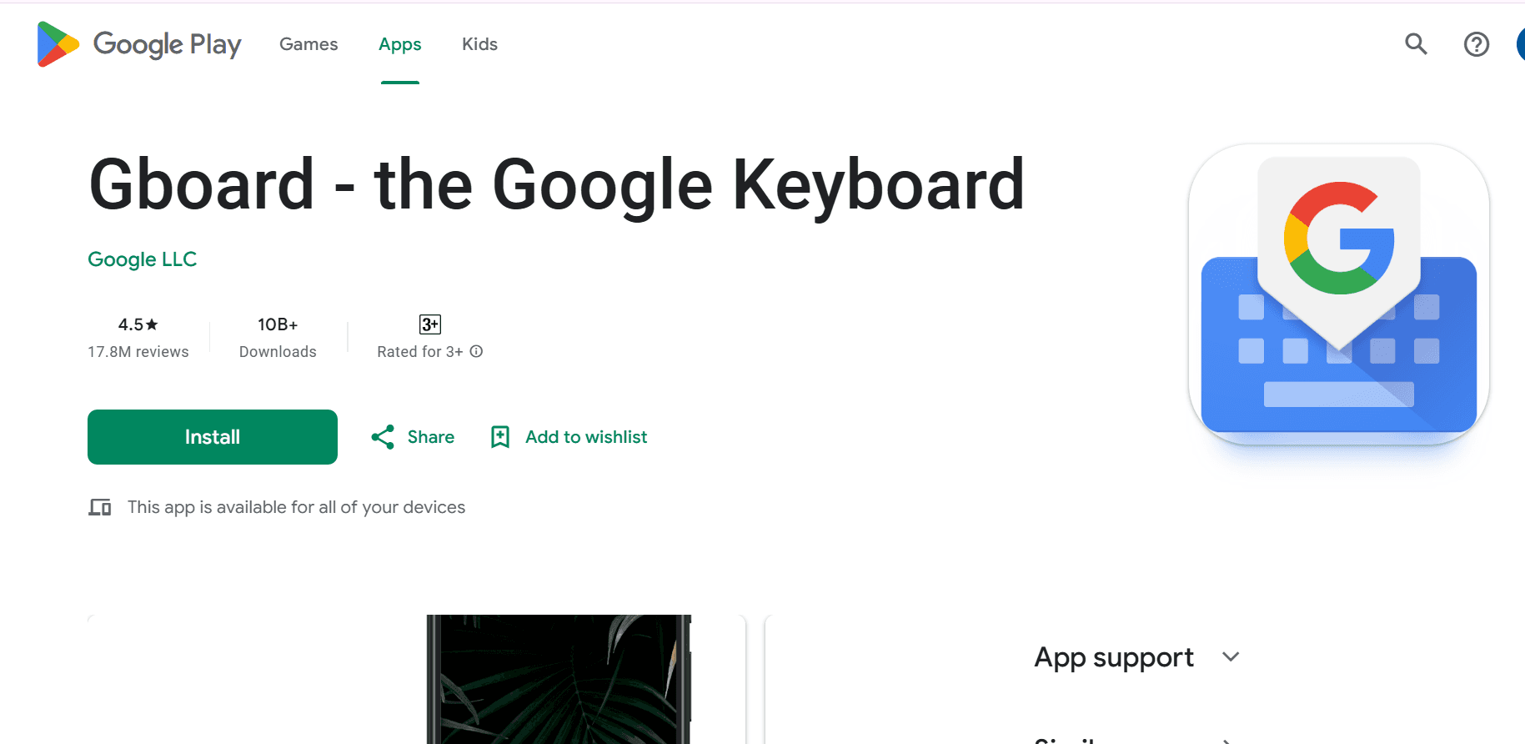Click the device compatibility icon
The width and height of the screenshot is (1525, 744).
point(100,506)
